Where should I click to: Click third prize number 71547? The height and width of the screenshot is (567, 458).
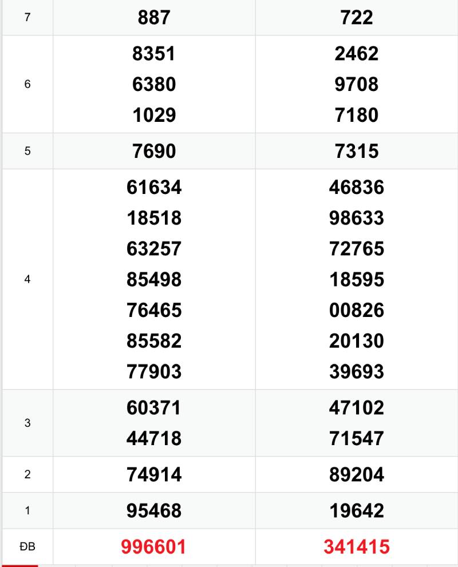click(356, 439)
